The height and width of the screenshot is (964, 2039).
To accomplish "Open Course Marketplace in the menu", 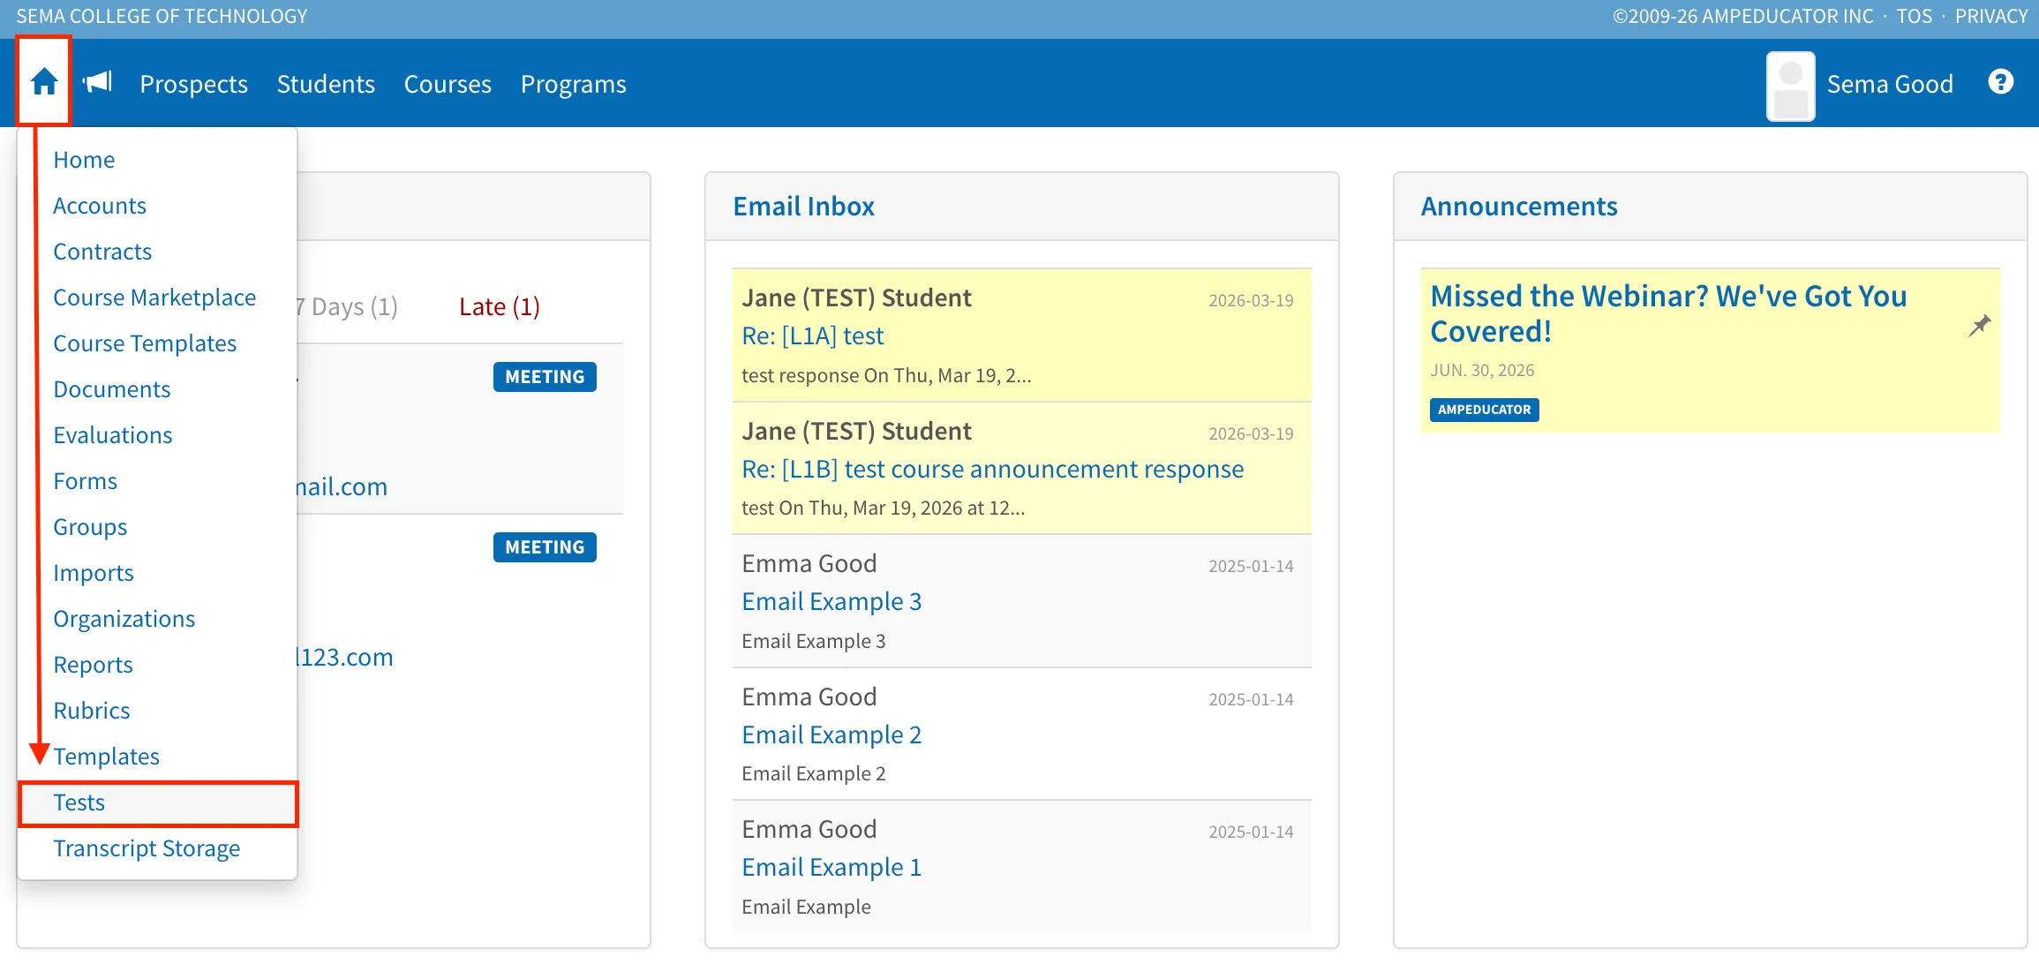I will coord(154,297).
